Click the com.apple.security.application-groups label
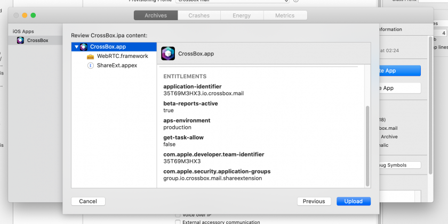Screen dimensions: 448x224 pos(217,171)
